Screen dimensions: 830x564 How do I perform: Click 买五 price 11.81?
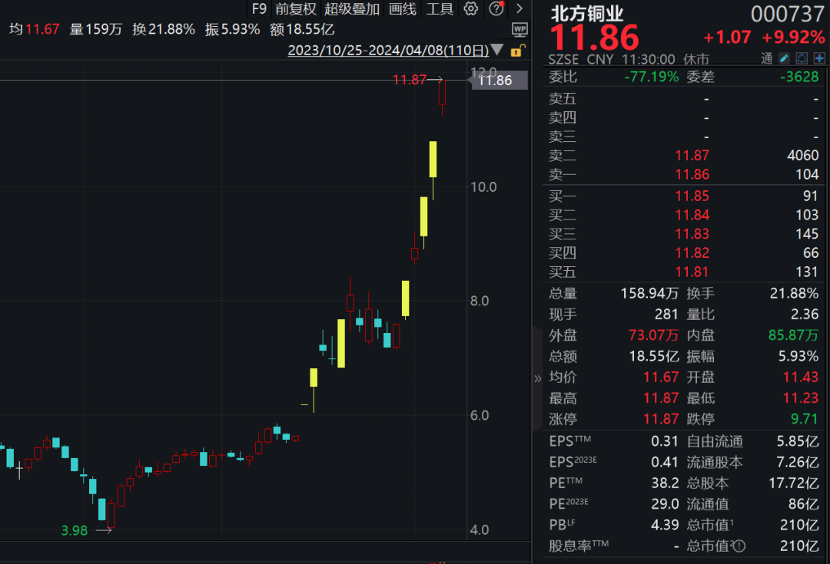click(692, 272)
